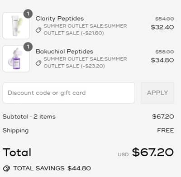Image resolution: width=181 pixels, height=177 pixels.
Task: Click the TOTAL SAVINGS $44.80 text
Action: pyautogui.click(x=52, y=168)
